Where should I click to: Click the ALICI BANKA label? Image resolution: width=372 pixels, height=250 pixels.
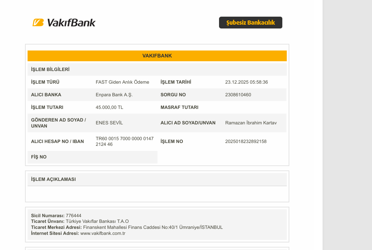point(46,95)
